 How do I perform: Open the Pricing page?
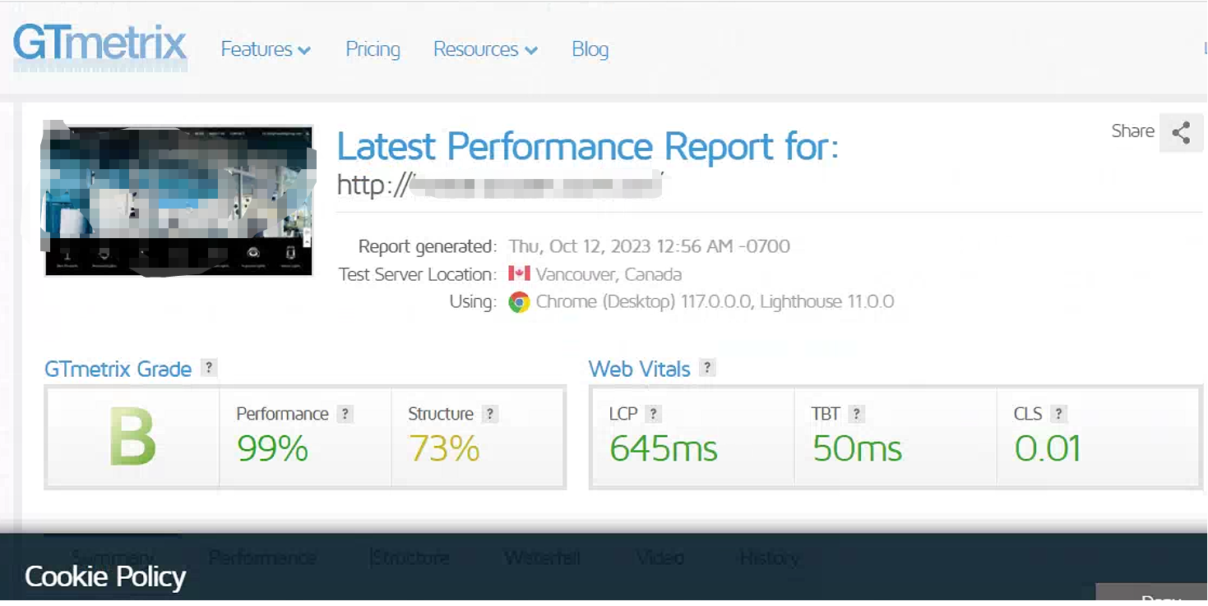pyautogui.click(x=373, y=49)
